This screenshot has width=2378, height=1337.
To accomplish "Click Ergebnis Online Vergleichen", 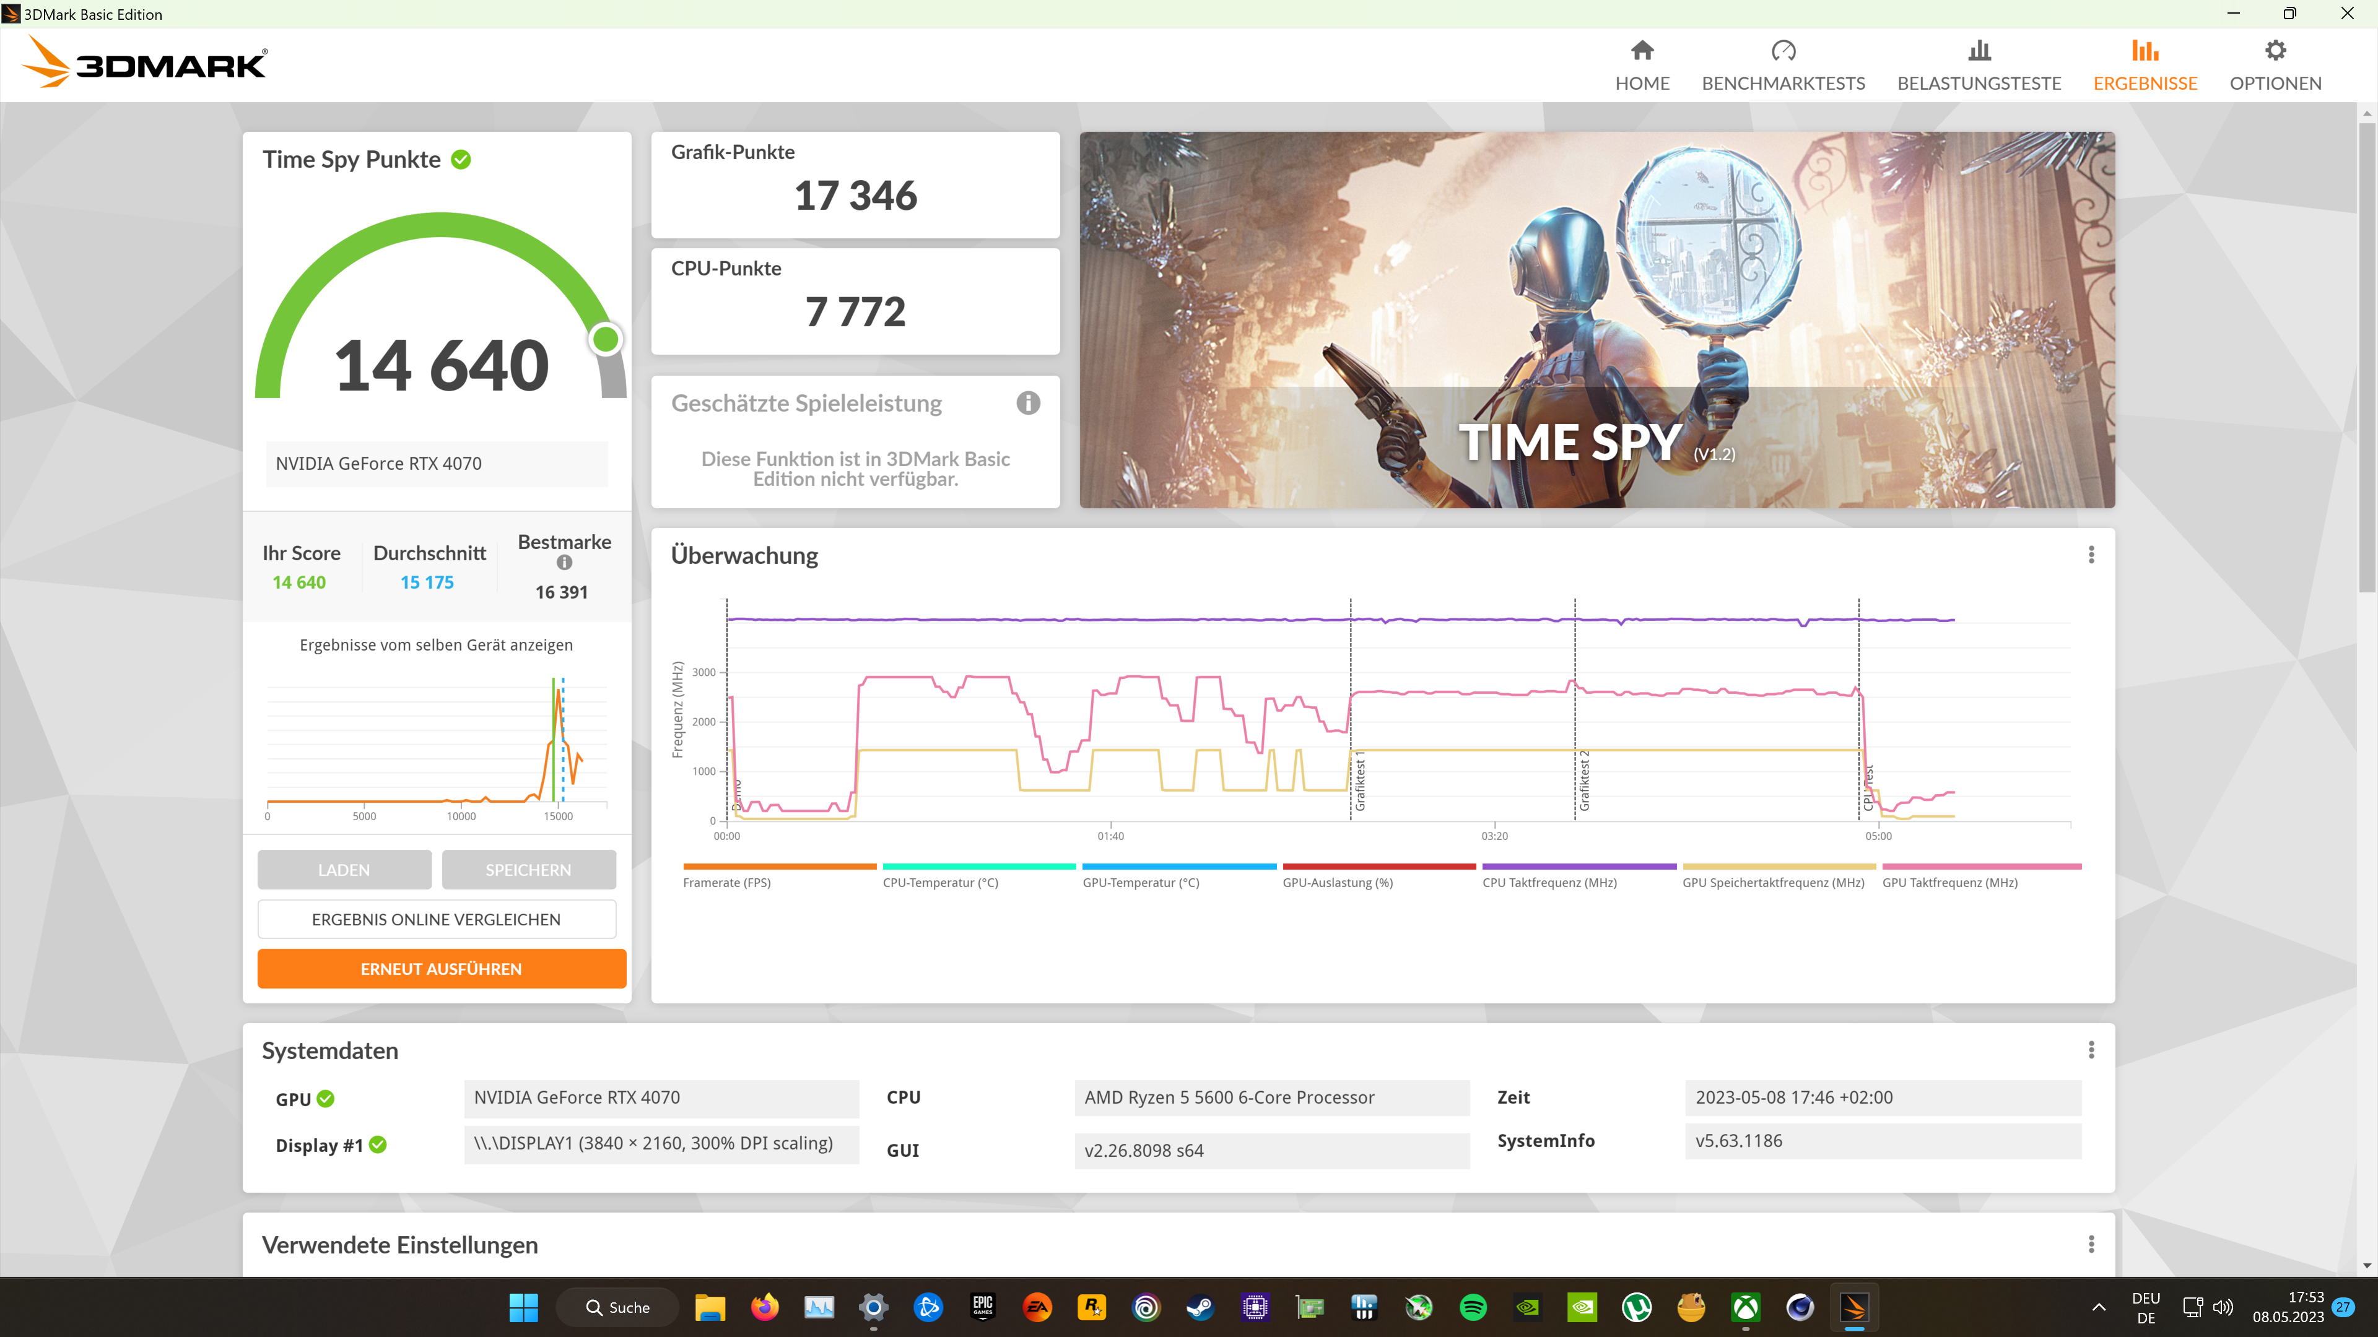I will (436, 919).
